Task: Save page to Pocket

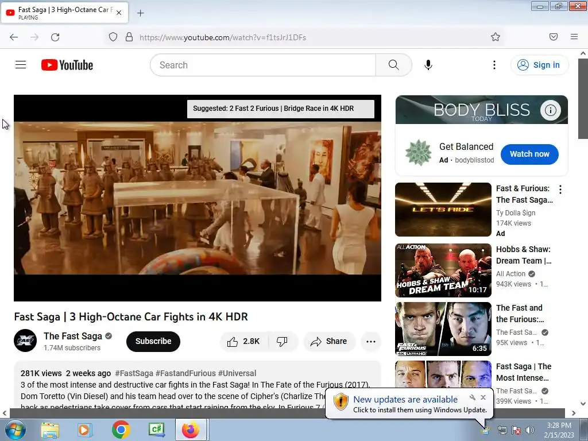Action: pos(554,37)
